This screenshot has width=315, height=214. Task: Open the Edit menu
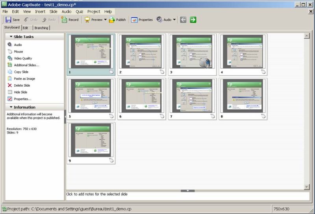coord(15,12)
